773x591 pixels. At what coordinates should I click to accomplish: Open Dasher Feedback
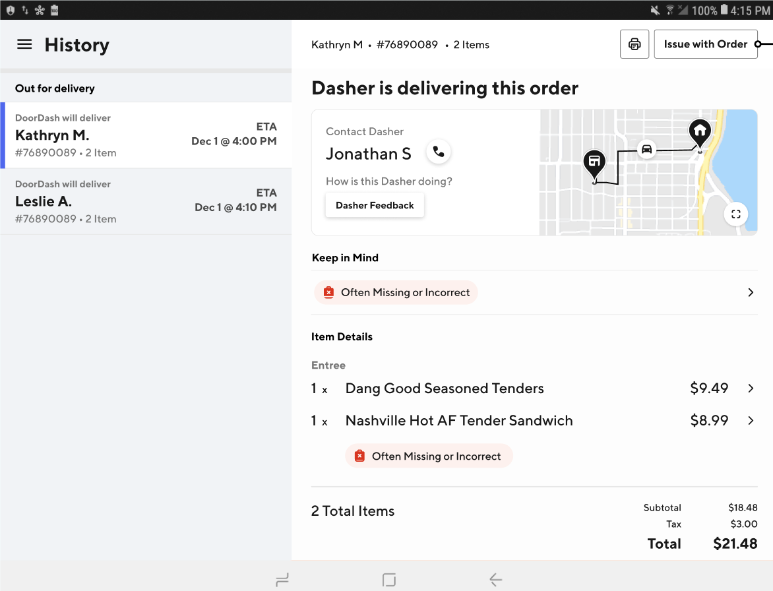pyautogui.click(x=375, y=206)
